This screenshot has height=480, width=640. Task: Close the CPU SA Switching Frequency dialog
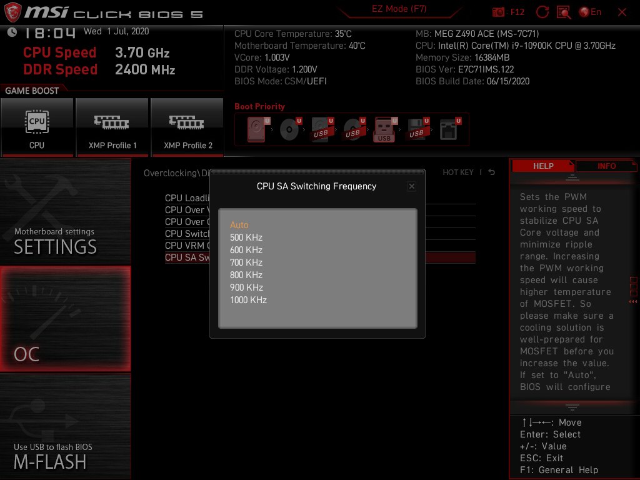point(411,186)
